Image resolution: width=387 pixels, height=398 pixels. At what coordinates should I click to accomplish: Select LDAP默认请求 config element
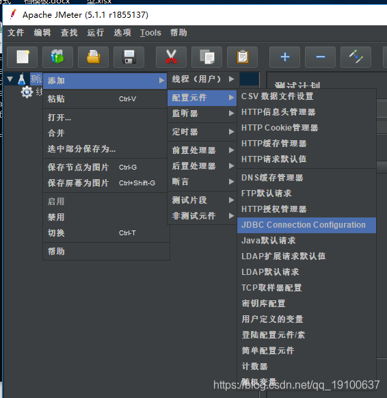pyautogui.click(x=306, y=272)
